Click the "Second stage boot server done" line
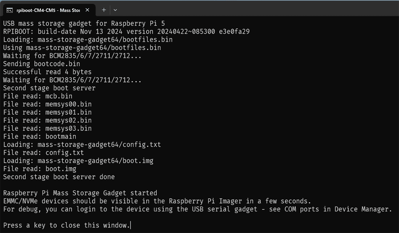Viewport: 399px width, 233px height. [59, 177]
